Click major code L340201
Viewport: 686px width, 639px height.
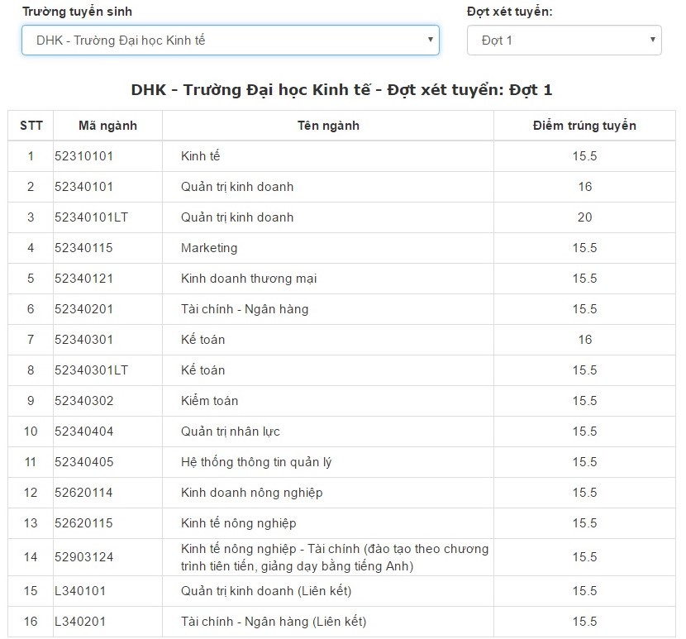80,622
